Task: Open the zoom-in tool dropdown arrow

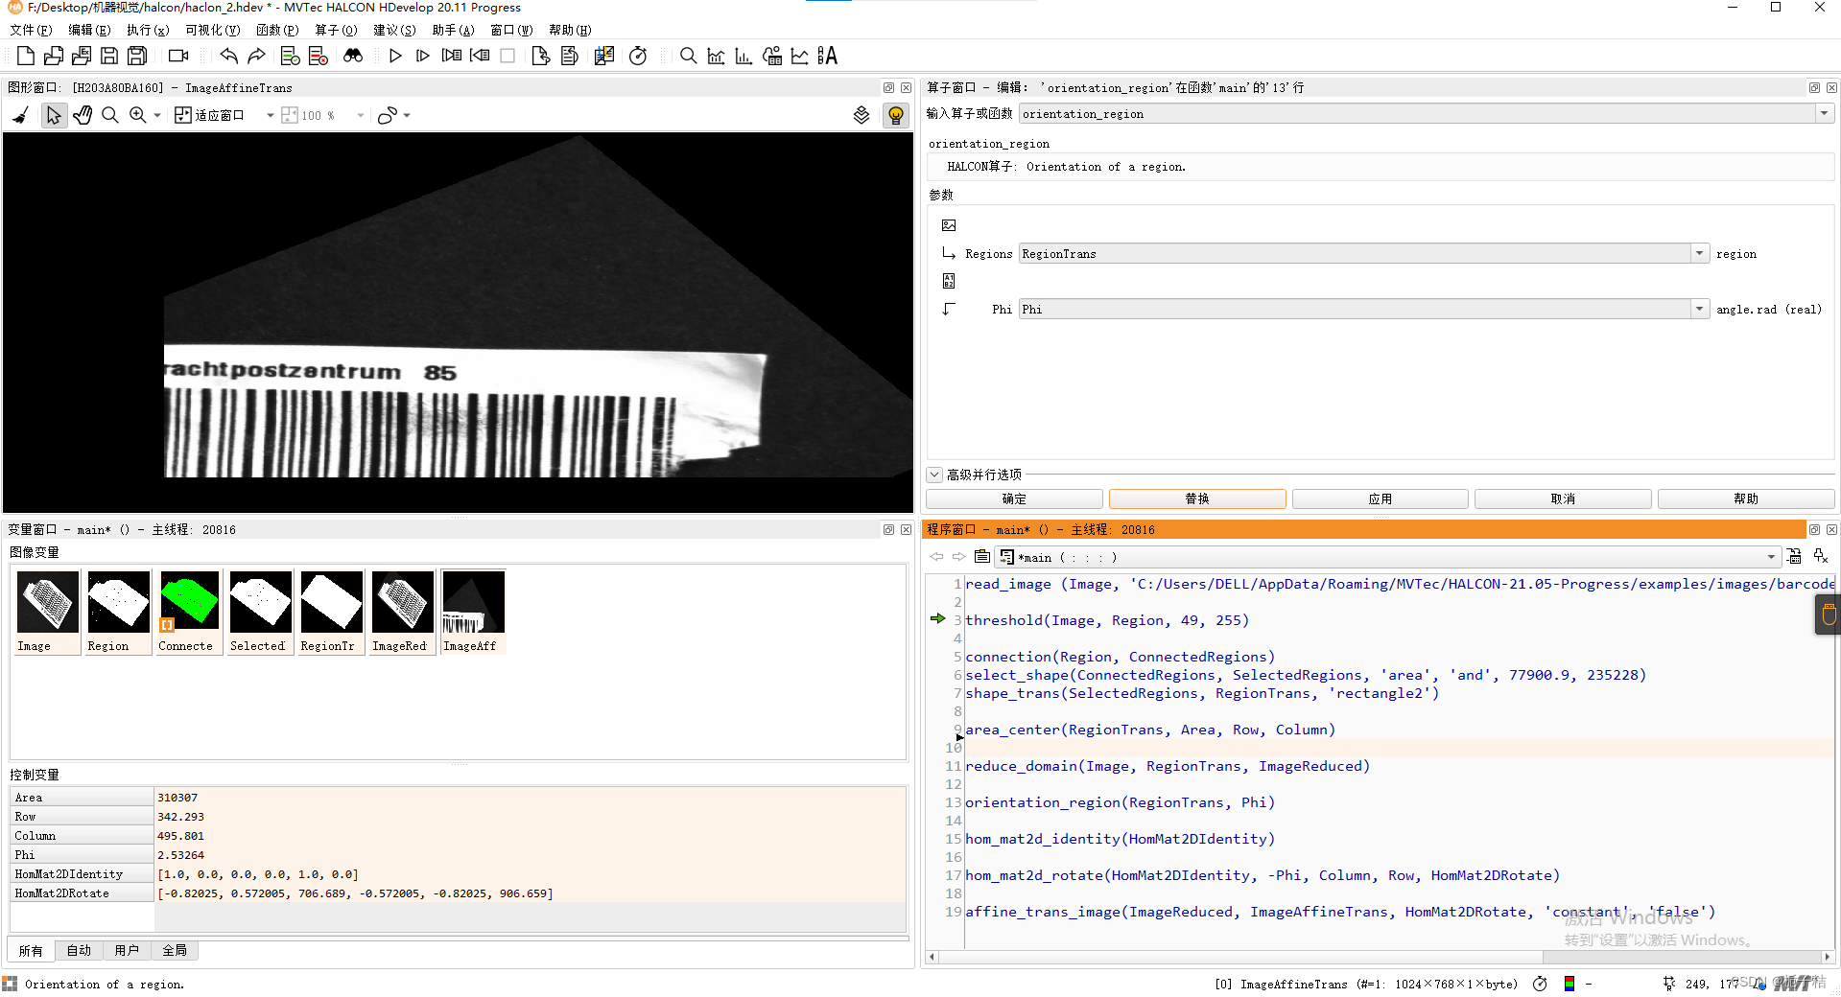Action: [x=157, y=116]
